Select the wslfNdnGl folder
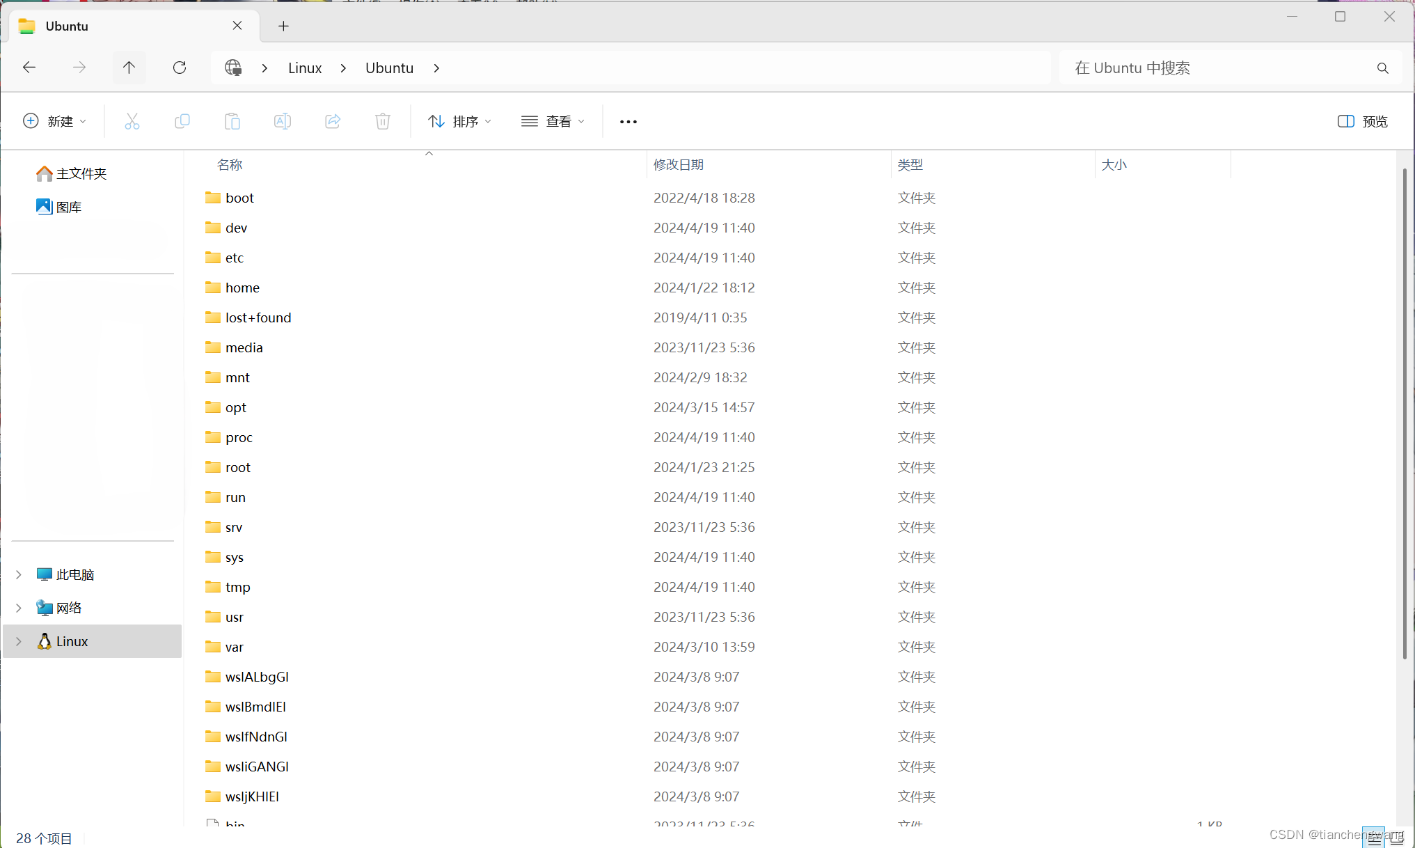The width and height of the screenshot is (1415, 848). [x=256, y=737]
